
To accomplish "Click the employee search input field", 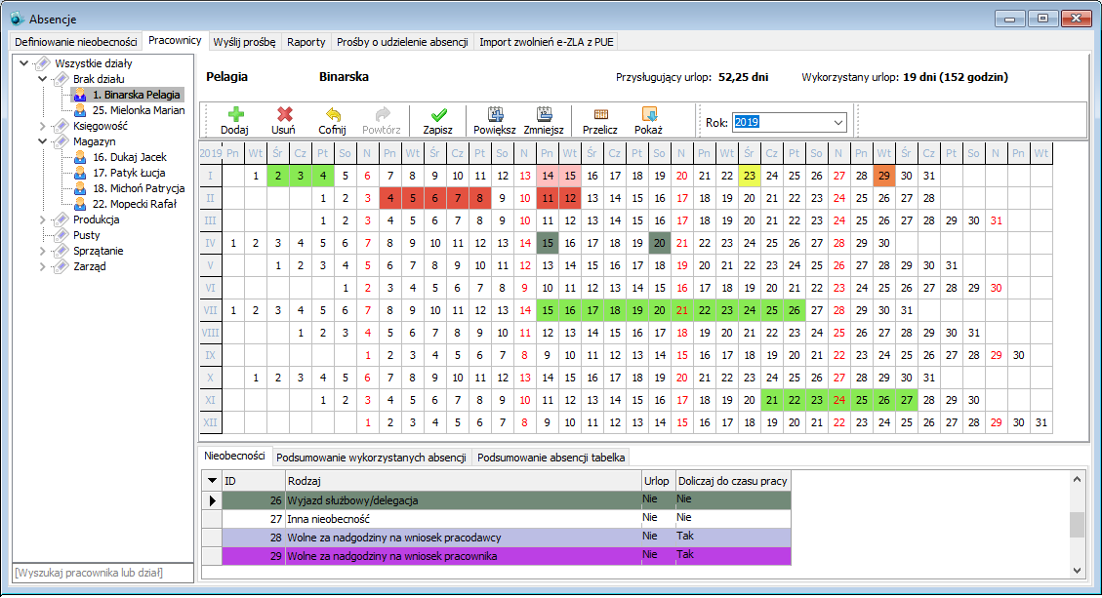I will tap(103, 573).
